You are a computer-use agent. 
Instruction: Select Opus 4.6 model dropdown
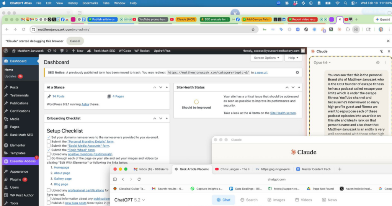[322, 62]
